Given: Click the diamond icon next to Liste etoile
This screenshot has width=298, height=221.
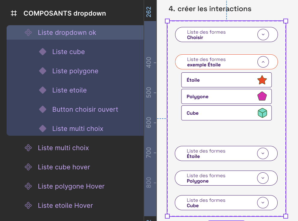Looking at the screenshot, I should (x=43, y=90).
